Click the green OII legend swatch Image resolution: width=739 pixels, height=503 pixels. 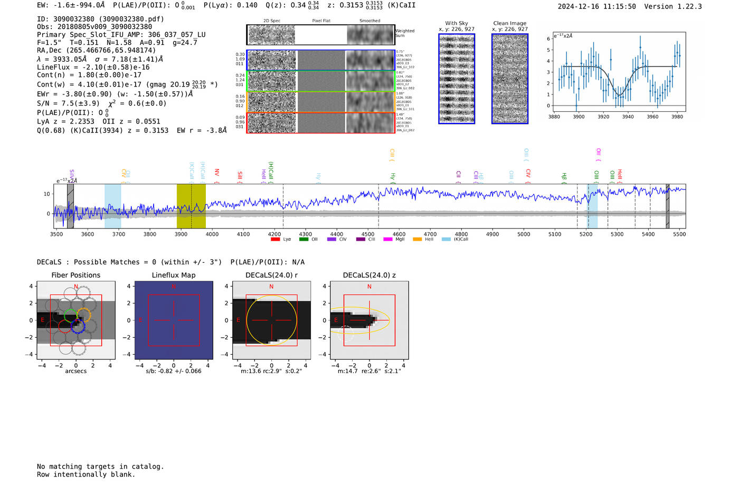point(304,239)
